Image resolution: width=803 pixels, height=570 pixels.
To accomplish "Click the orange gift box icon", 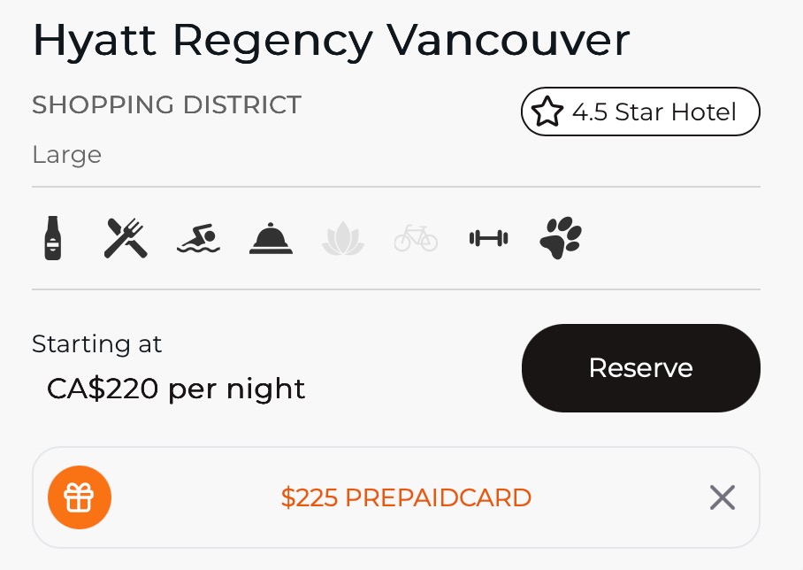I will pyautogui.click(x=80, y=497).
